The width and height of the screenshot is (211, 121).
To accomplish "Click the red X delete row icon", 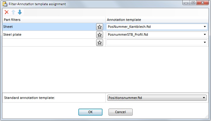I will (x=6, y=12).
